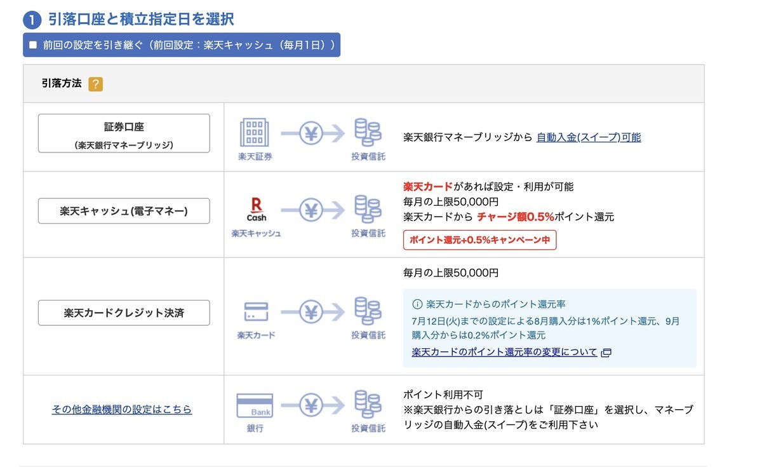
Task: Check the 前回の設定を引き継ぐ checkbox
Action: tap(33, 45)
